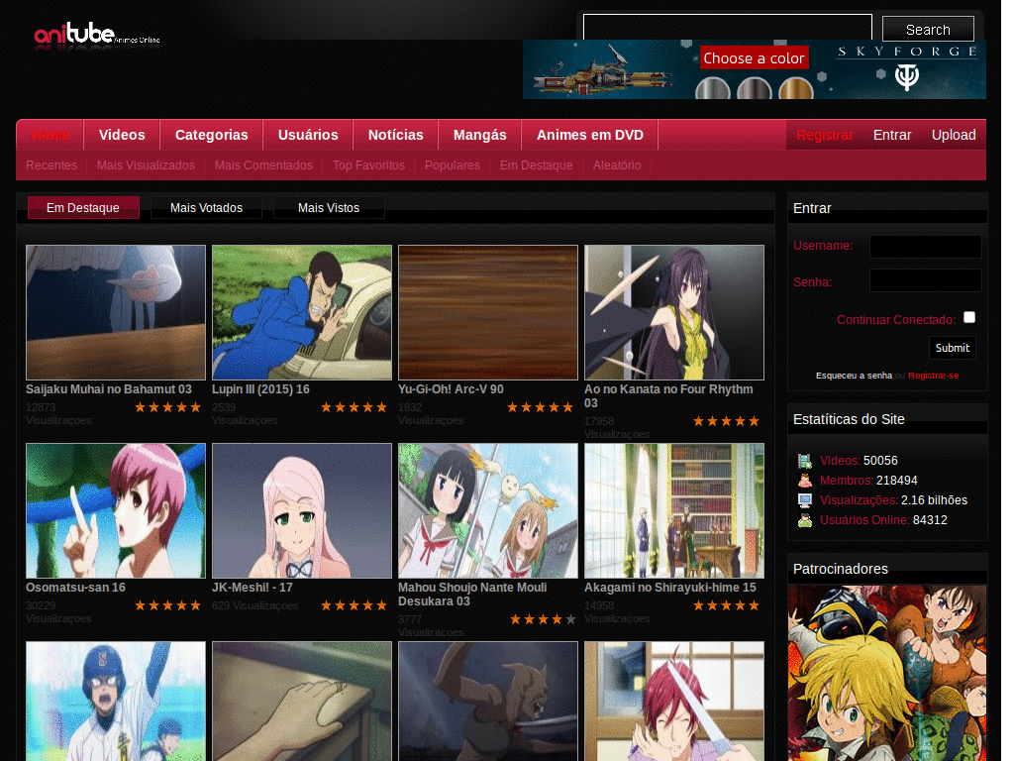Click the Membros statistics icon
The width and height of the screenshot is (1014, 761).
pos(804,481)
